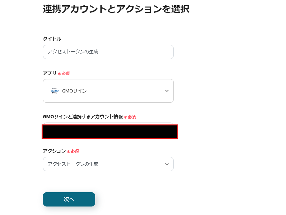Image resolution: width=286 pixels, height=215 pixels.
Task: Open the アプリ dropdown showing GMOサイン
Action: click(x=108, y=91)
